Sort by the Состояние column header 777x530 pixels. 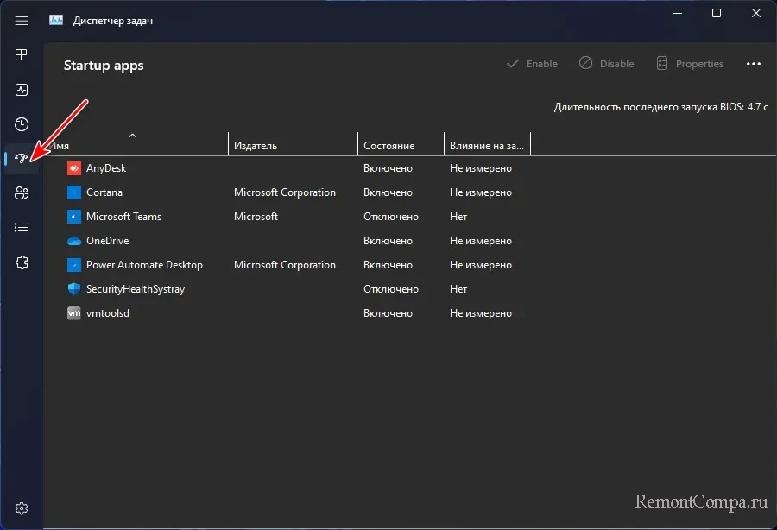(401, 146)
